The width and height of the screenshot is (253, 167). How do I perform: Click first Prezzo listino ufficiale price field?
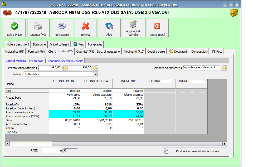[x=50, y=68]
